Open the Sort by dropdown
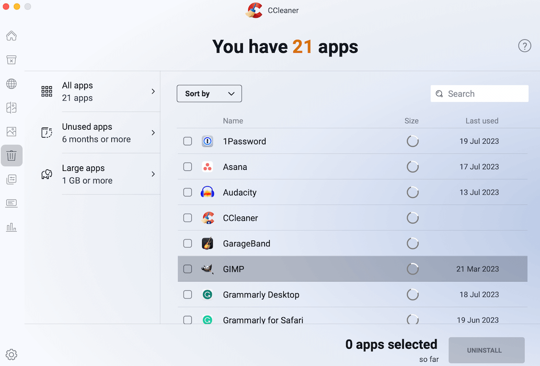This screenshot has height=366, width=540. point(209,94)
